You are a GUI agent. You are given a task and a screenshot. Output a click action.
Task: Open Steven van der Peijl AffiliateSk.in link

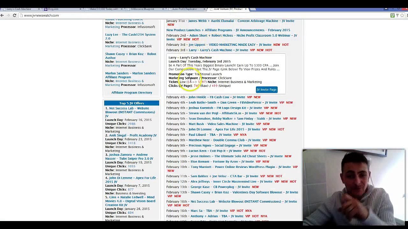223,114
